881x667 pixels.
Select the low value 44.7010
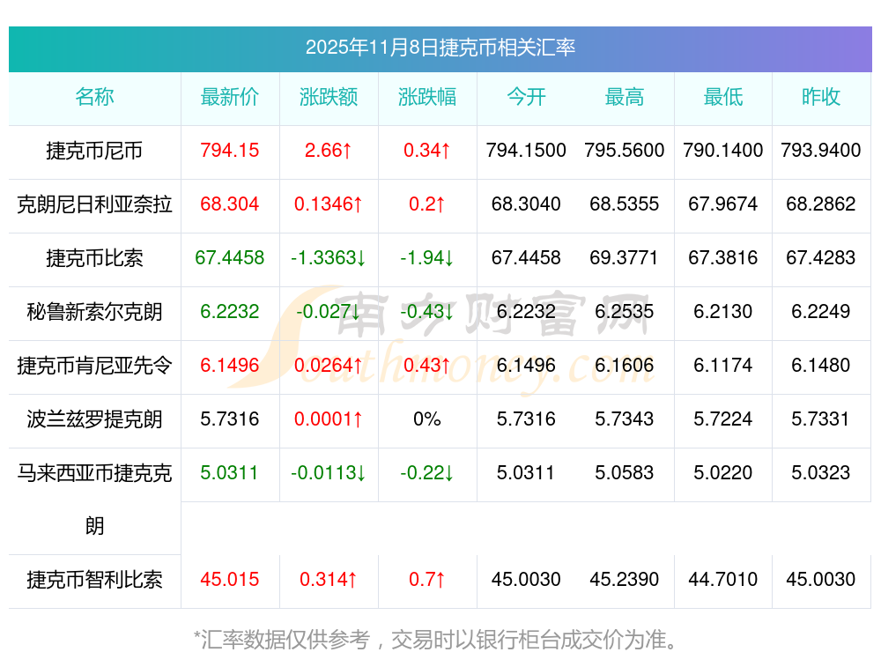[x=723, y=580]
